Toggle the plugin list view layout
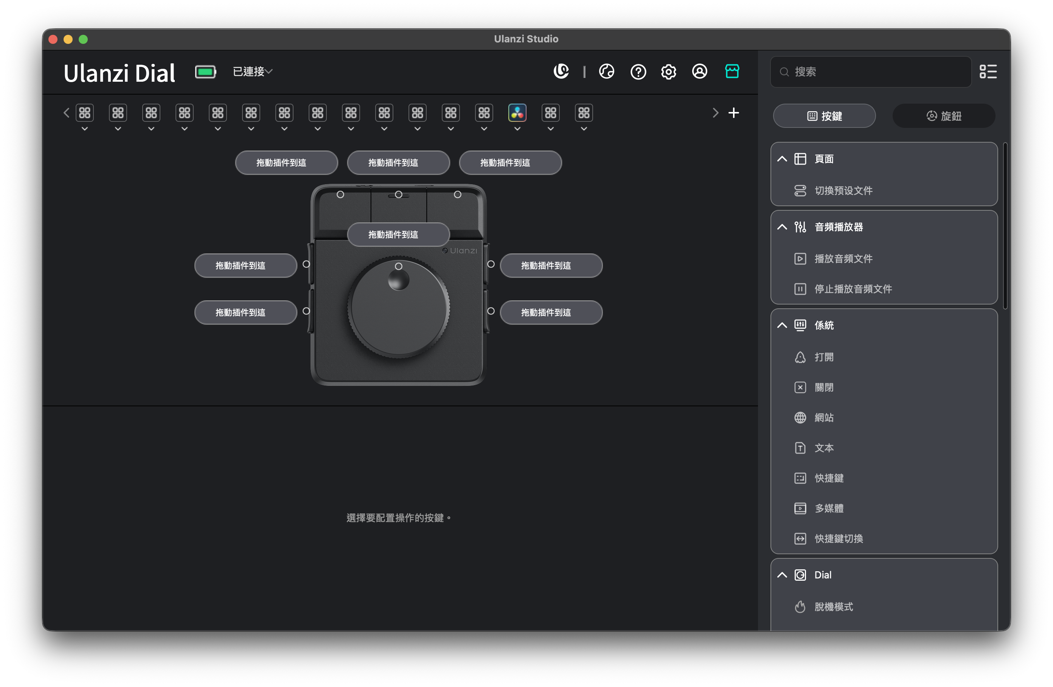1053x687 pixels. [x=988, y=72]
